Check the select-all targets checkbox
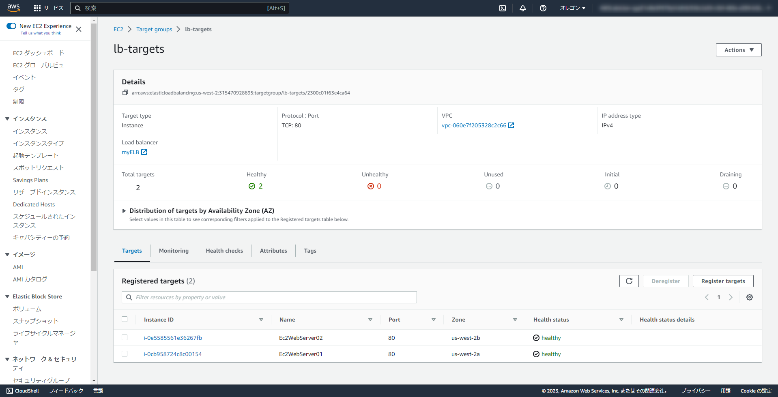Screen dimensions: 778x397 coord(125,319)
